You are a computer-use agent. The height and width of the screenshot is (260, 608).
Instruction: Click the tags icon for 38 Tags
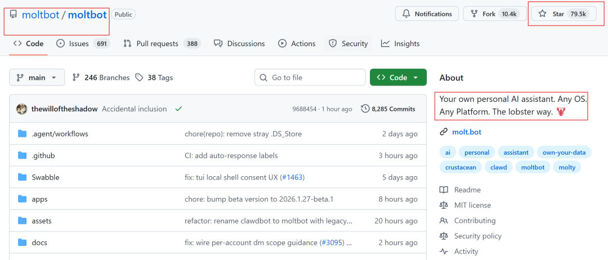click(x=139, y=78)
